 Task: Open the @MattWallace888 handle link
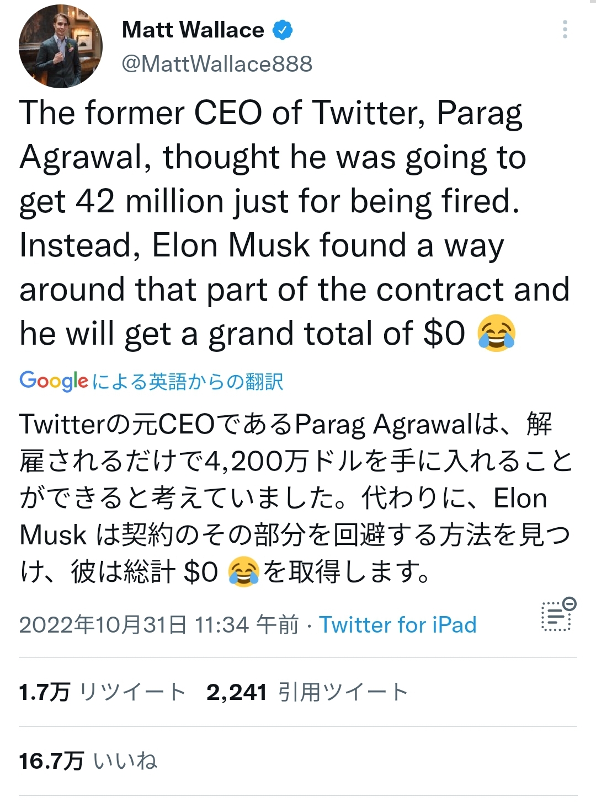pyautogui.click(x=217, y=64)
